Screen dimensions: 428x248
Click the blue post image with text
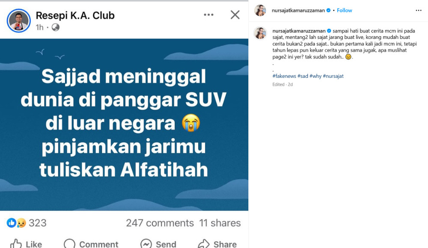(124, 124)
